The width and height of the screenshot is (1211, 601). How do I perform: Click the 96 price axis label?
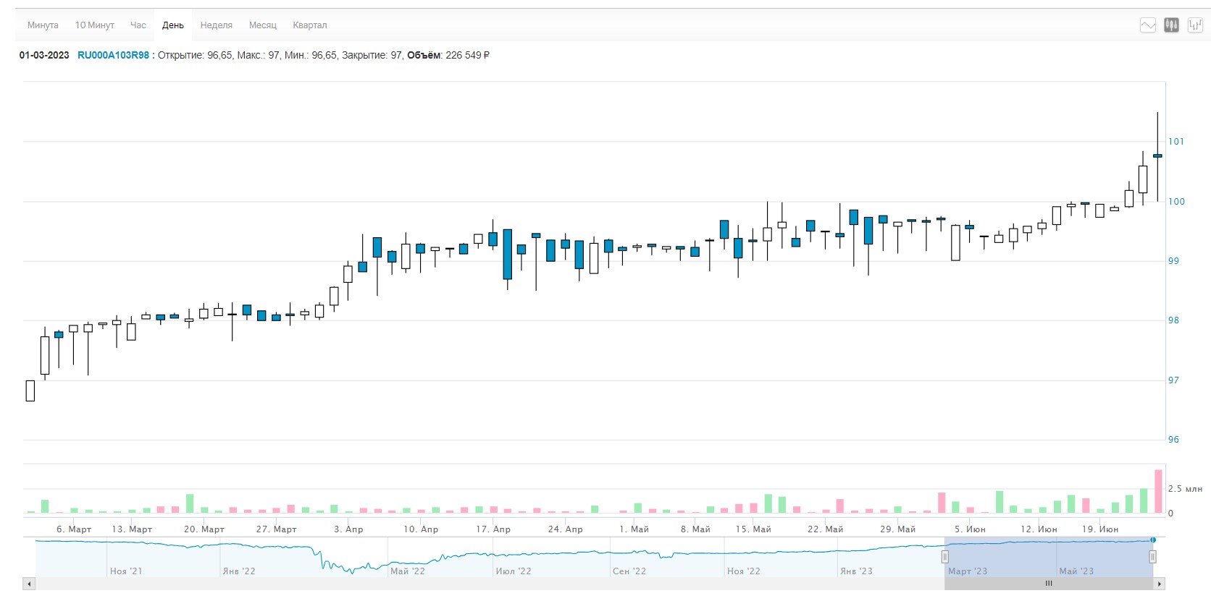pyautogui.click(x=1173, y=440)
